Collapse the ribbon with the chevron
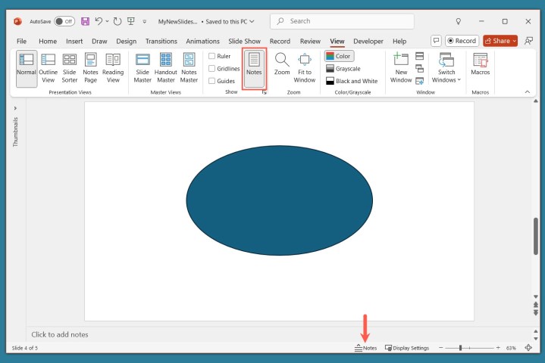This screenshot has width=545, height=363. click(x=528, y=92)
